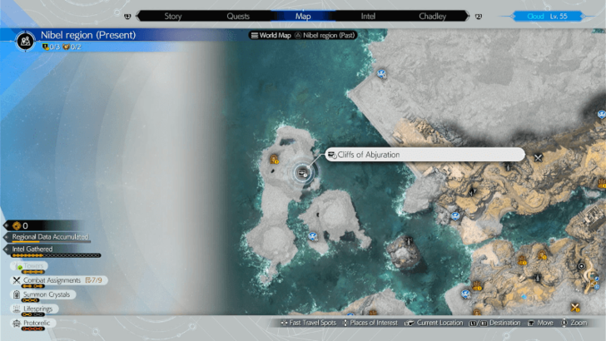The image size is (606, 341).
Task: Switch to the Quests tab
Action: coord(238,16)
